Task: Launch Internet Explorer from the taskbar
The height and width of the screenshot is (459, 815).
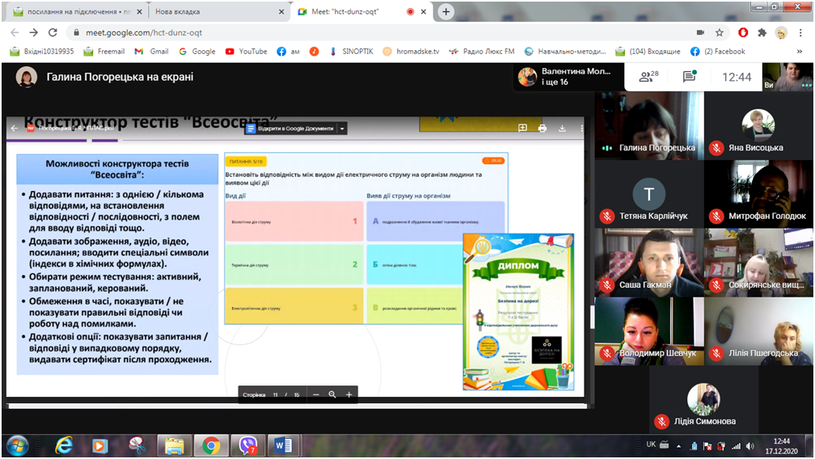Action: coord(64,445)
